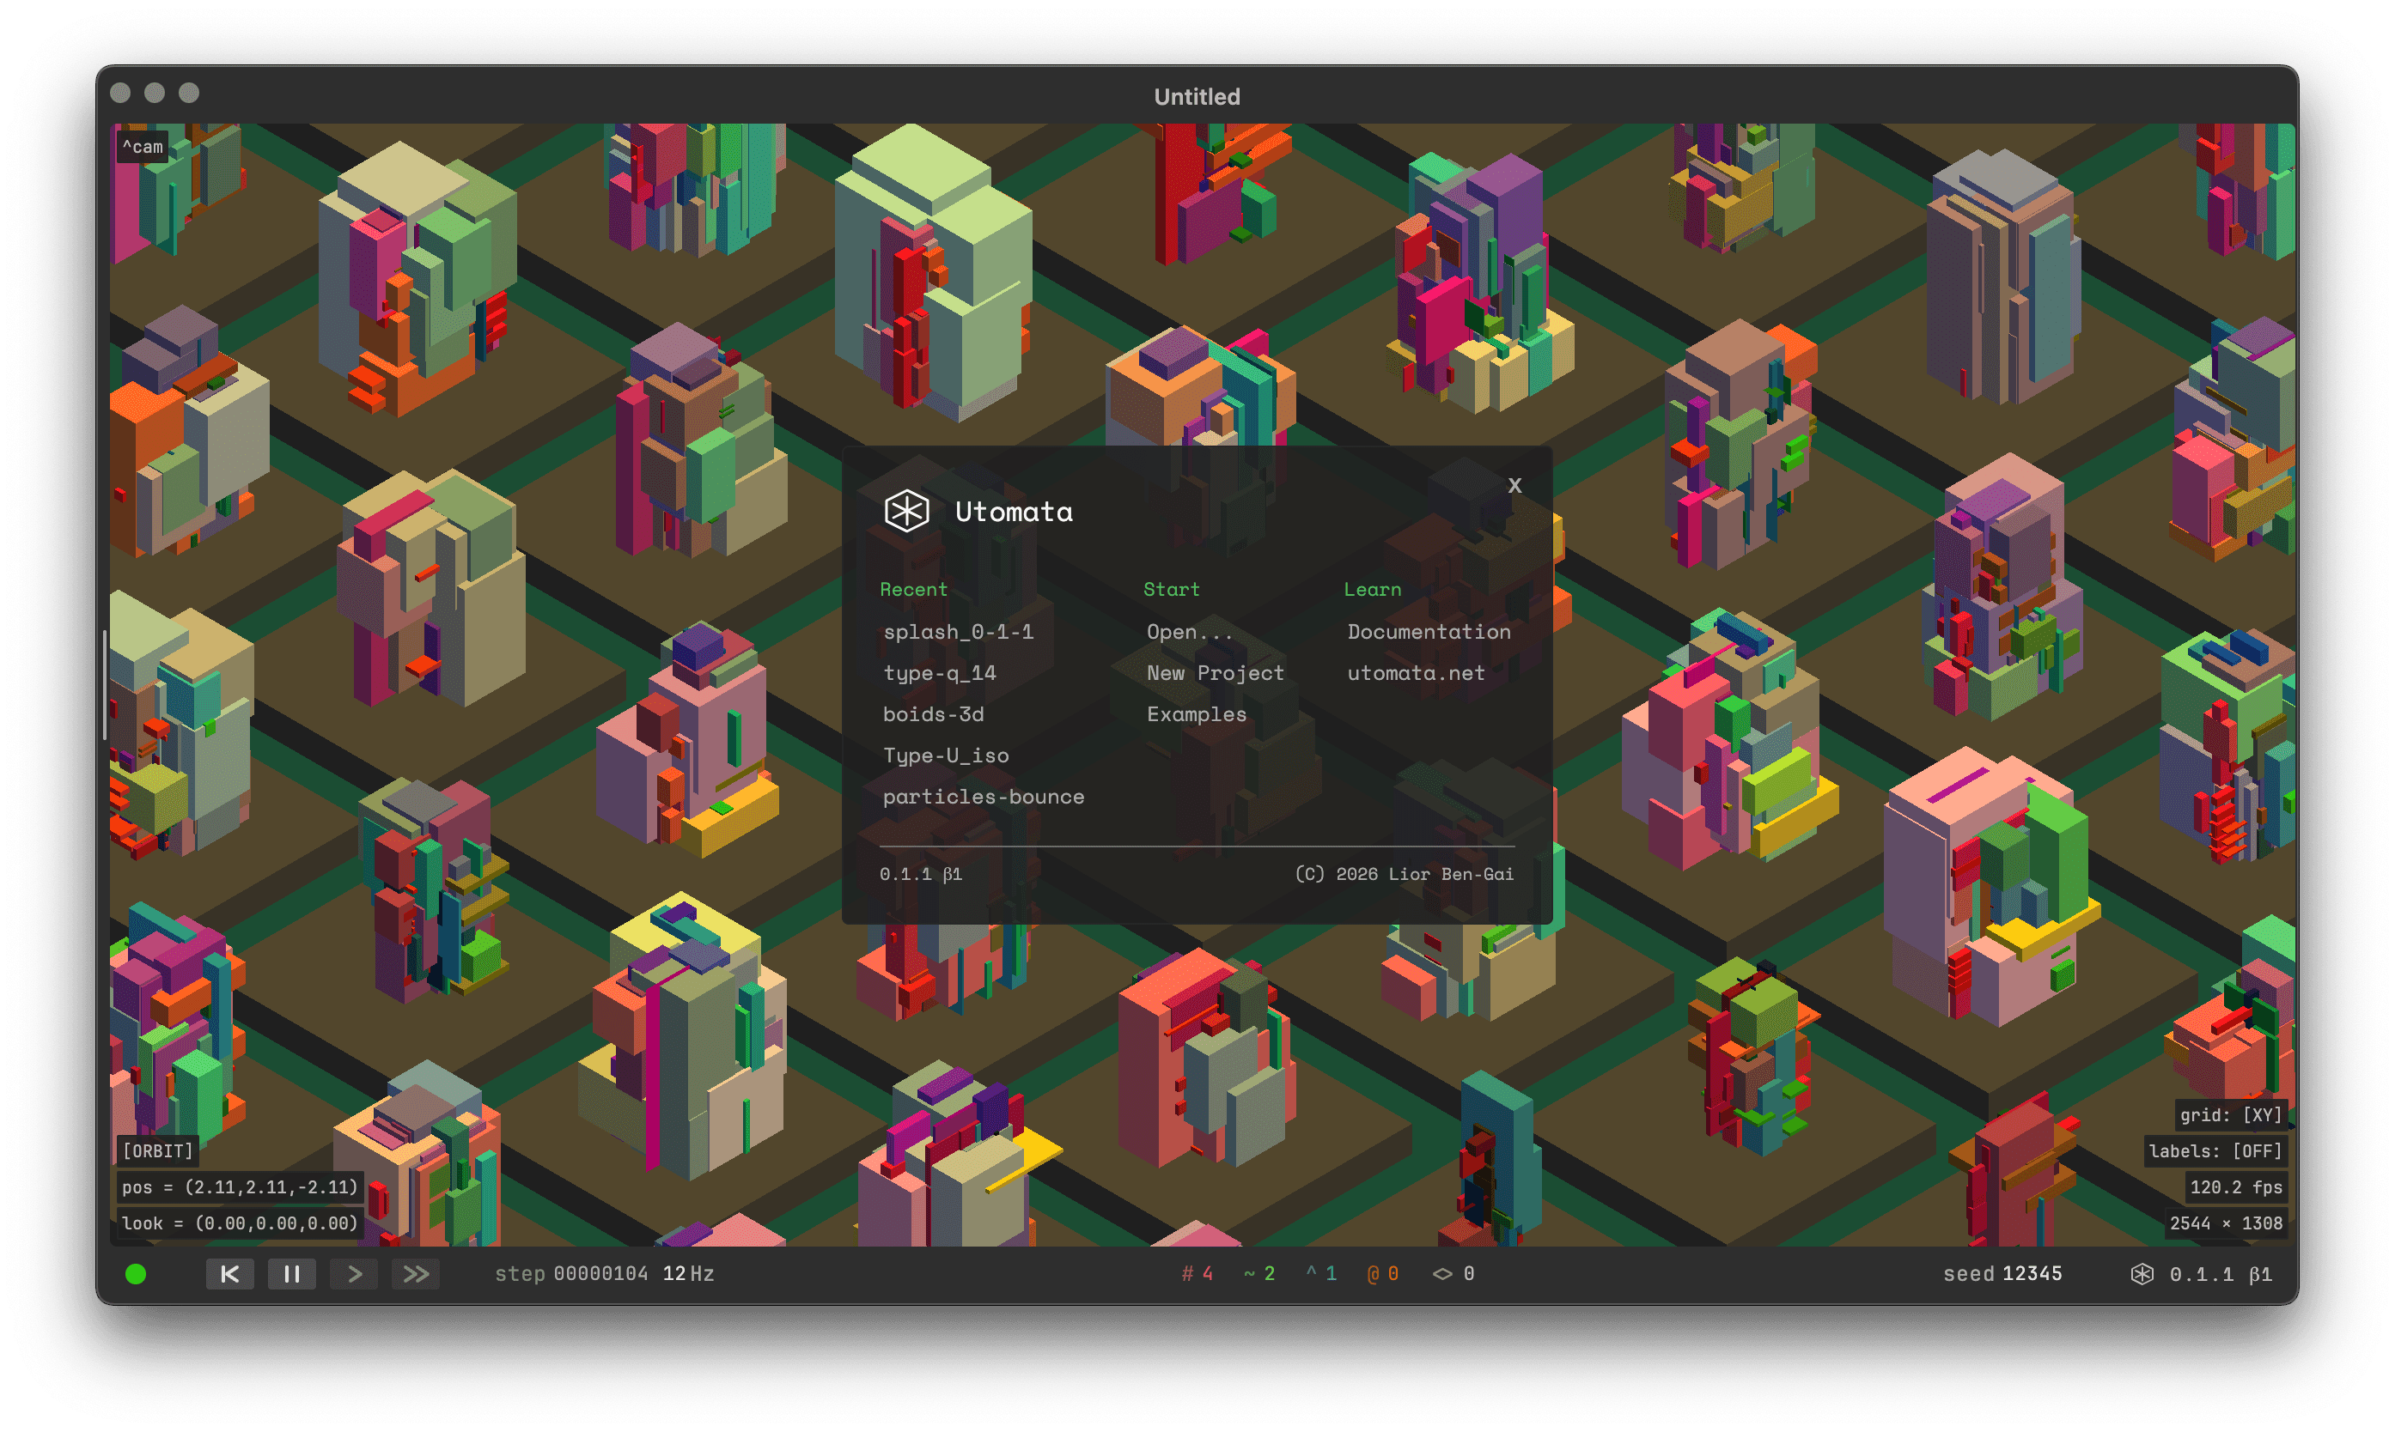Screen dimensions: 2395x1432
Task: Toggle the ^cam camera panel
Action: [x=143, y=147]
